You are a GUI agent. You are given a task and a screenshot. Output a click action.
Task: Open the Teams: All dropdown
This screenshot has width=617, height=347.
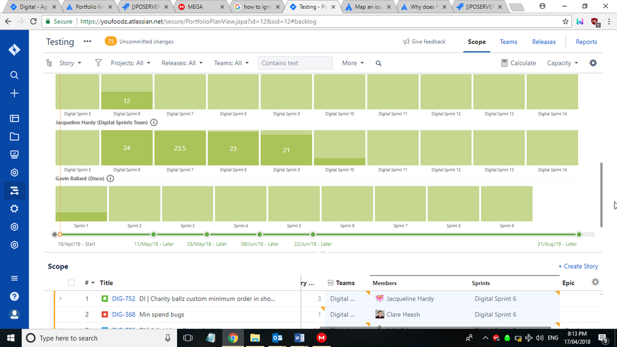[x=232, y=63]
